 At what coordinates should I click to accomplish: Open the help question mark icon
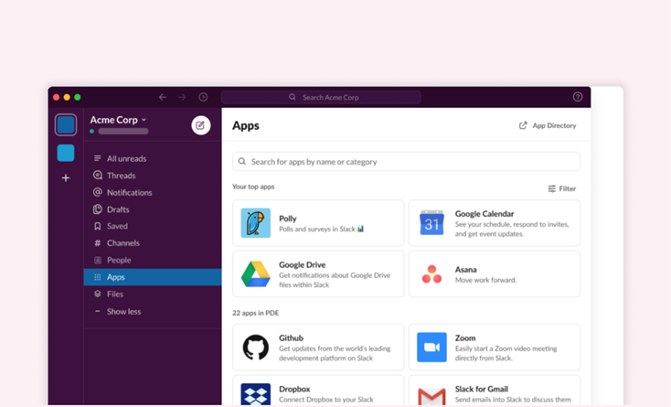point(577,97)
